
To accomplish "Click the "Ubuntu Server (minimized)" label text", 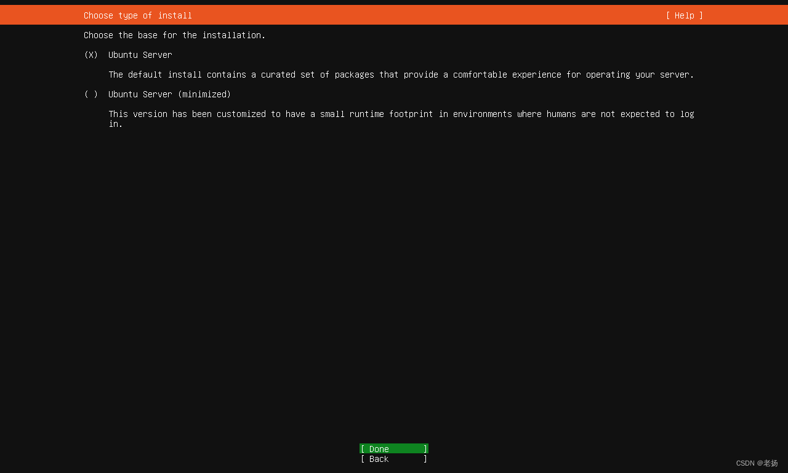I will [169, 94].
